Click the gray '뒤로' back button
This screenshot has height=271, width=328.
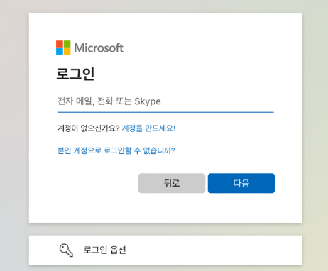[x=172, y=183]
